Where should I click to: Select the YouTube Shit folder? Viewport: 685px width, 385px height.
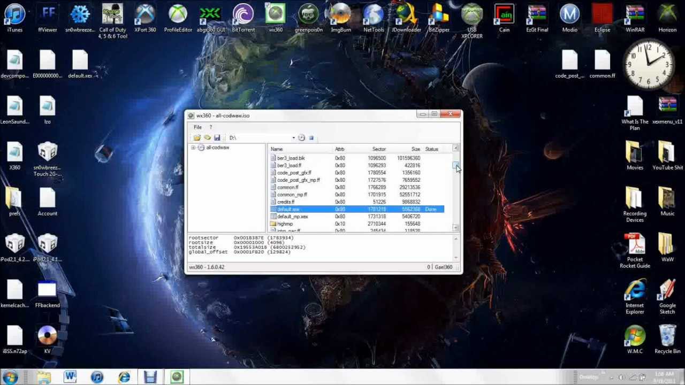(667, 156)
